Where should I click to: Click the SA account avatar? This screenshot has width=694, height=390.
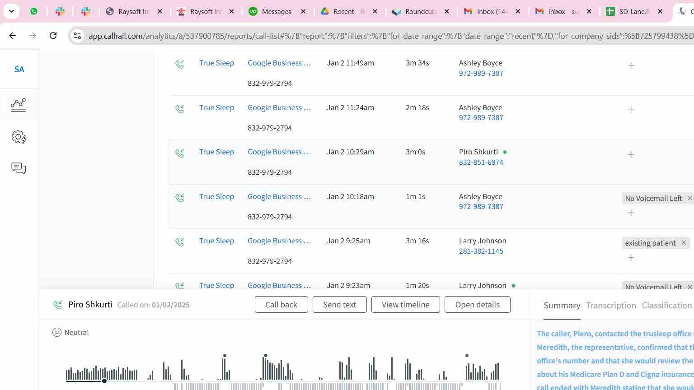pyautogui.click(x=19, y=70)
